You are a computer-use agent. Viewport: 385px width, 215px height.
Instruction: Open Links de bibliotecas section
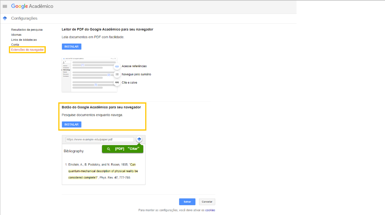click(x=24, y=40)
